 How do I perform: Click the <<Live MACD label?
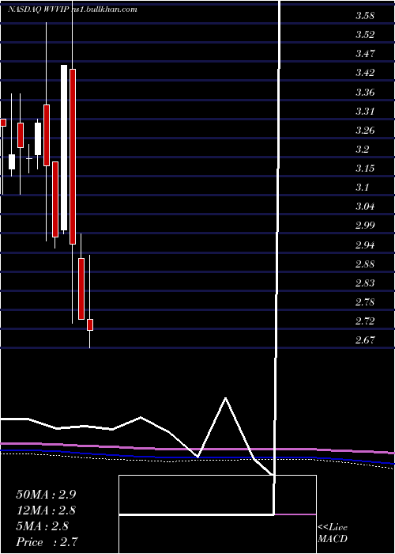(x=333, y=533)
